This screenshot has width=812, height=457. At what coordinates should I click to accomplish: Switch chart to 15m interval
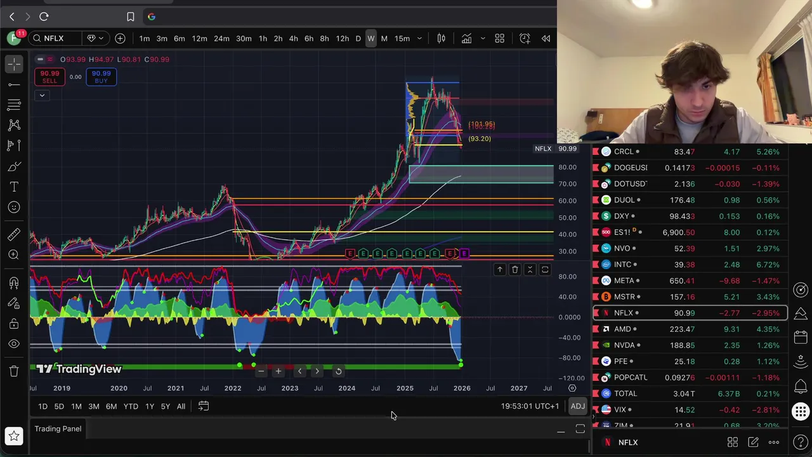point(402,39)
